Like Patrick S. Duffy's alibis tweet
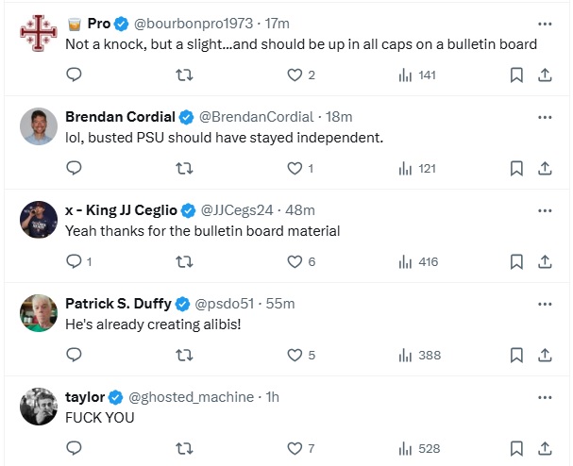 point(295,355)
